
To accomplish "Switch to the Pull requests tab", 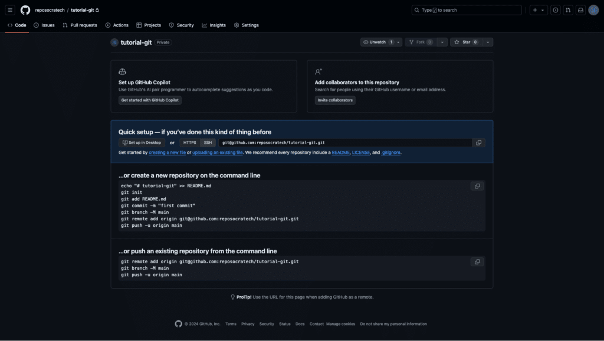I will 80,25.
